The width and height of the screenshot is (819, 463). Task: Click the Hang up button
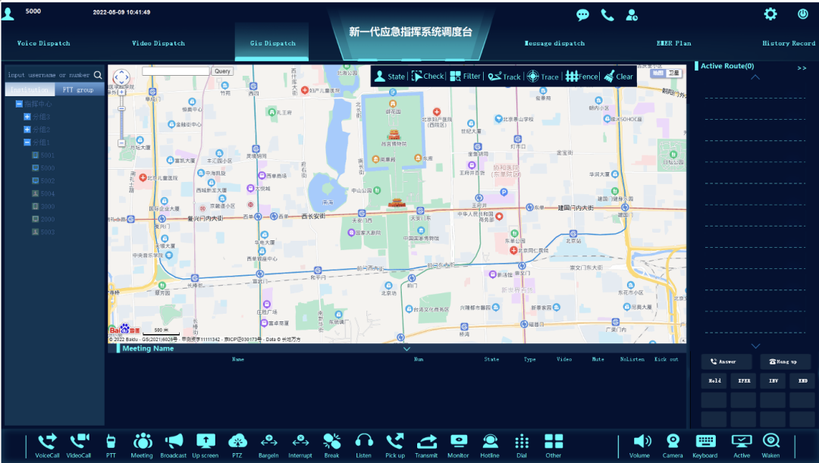[x=786, y=361]
